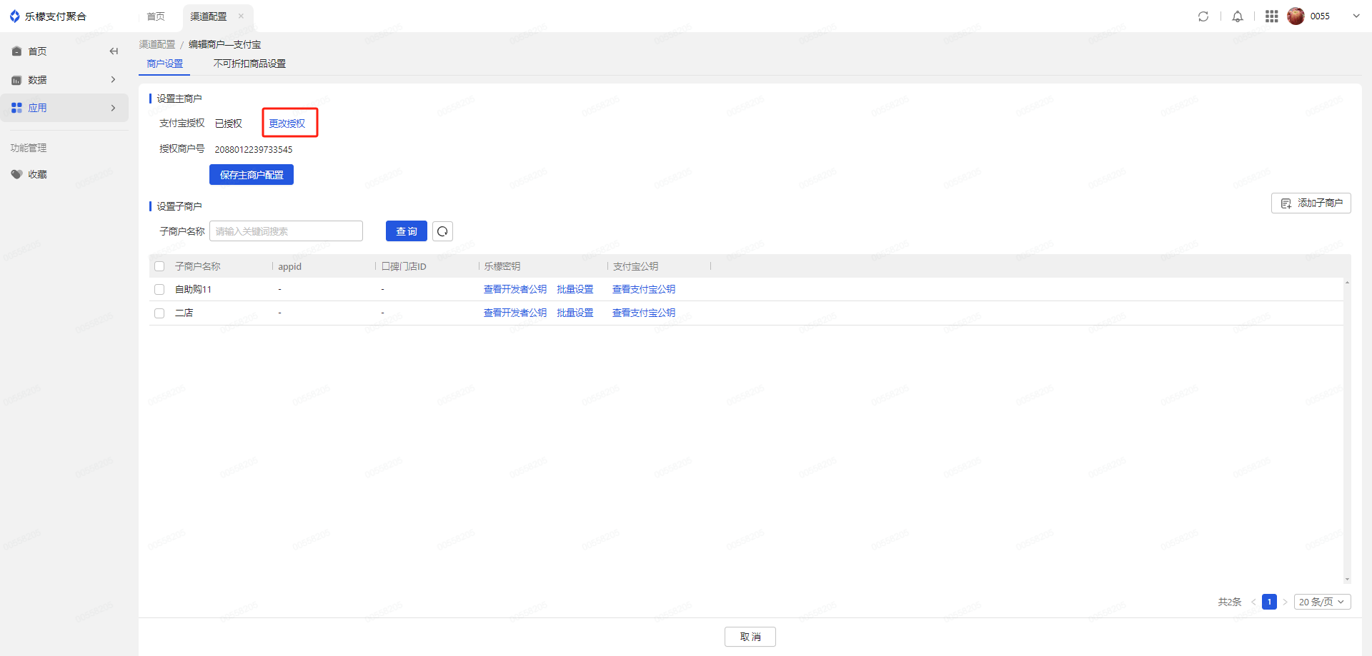Screen dimensions: 1372x656
Task: Click the merchant number 2088012239733545
Action: click(x=254, y=149)
